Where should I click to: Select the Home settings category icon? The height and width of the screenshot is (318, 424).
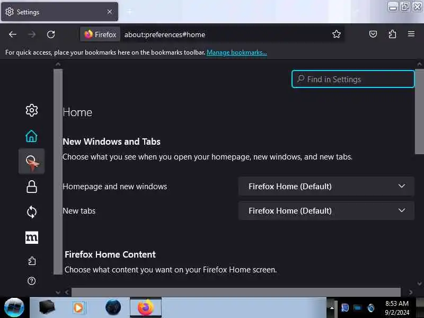coord(32,136)
